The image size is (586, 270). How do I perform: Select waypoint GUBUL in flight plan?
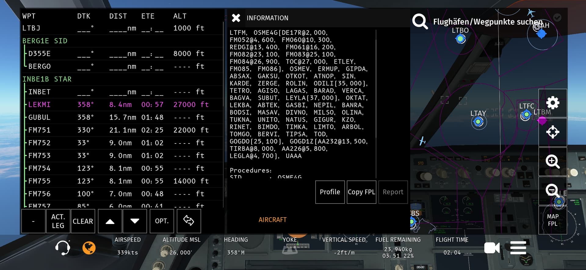(x=122, y=117)
